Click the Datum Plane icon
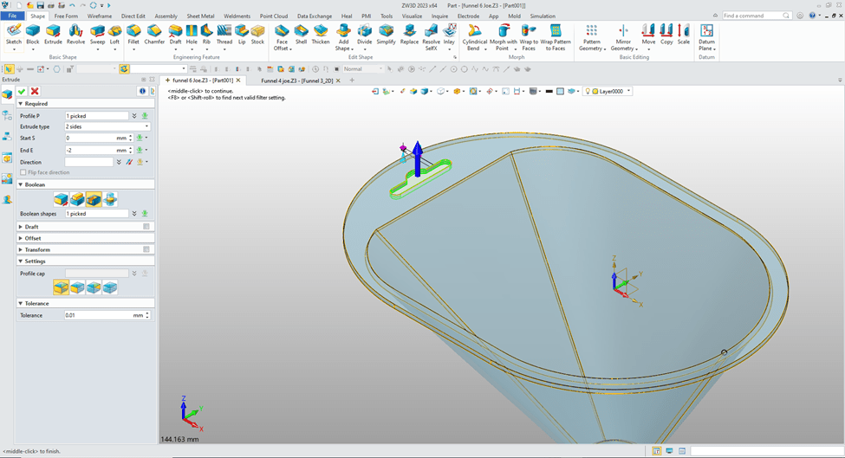 click(x=706, y=33)
